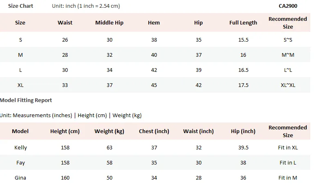Click the Waist column header
The width and height of the screenshot is (316, 189).
click(x=65, y=22)
